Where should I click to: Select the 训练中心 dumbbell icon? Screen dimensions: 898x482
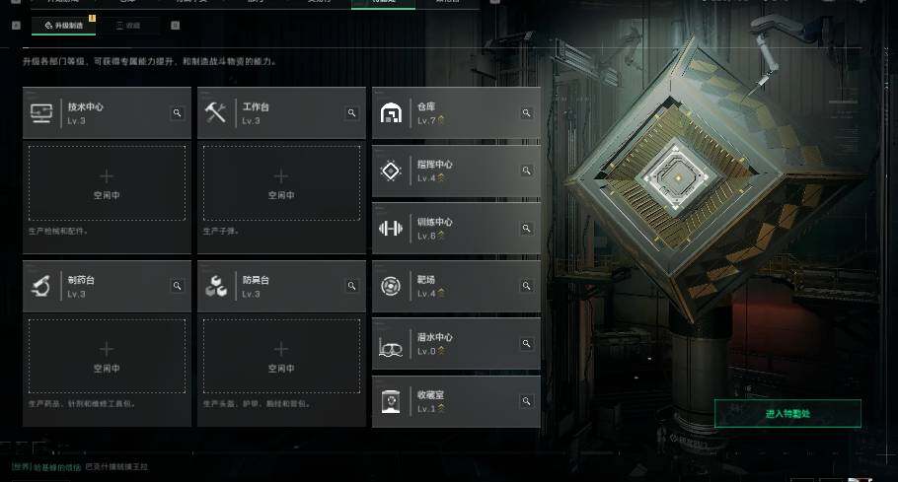[391, 229]
